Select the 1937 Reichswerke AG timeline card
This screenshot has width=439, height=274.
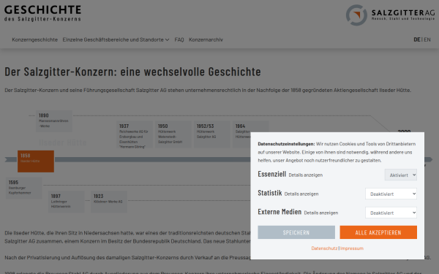pos(135,134)
